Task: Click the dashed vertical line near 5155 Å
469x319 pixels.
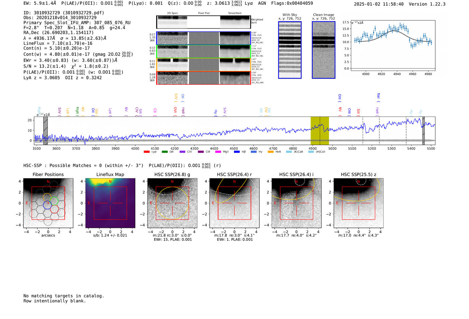Action: point(363,131)
